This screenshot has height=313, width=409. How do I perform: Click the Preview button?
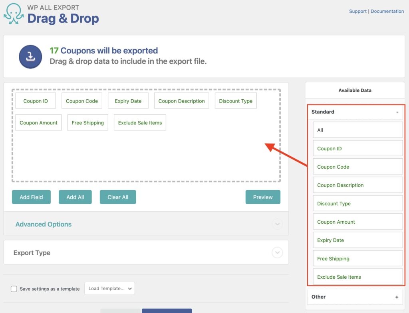pyautogui.click(x=263, y=197)
